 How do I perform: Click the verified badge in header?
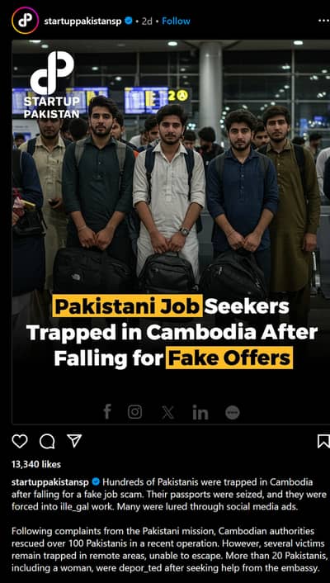128,21
